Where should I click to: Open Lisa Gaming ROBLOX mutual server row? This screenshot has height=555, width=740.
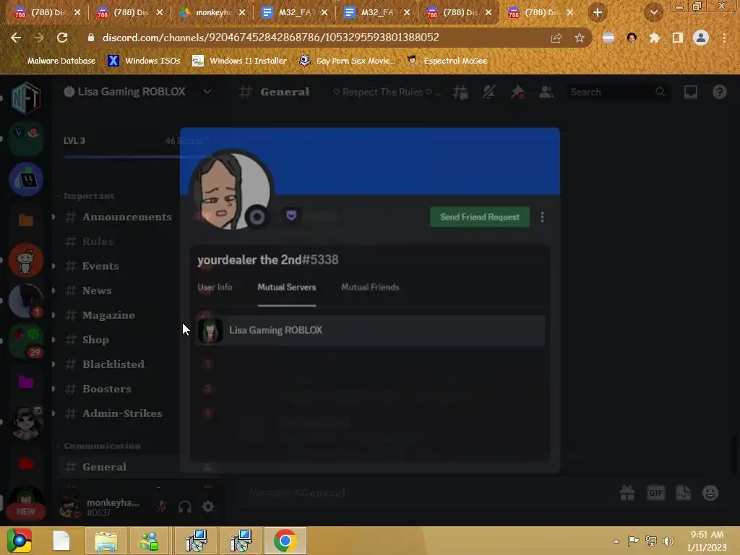pos(371,330)
